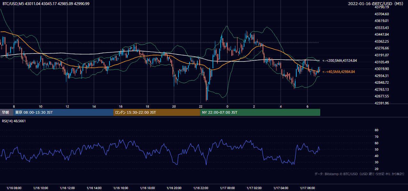The width and height of the screenshot is (408, 191).
Task: Click the price axis value 43105.49
Action: tap(382, 62)
